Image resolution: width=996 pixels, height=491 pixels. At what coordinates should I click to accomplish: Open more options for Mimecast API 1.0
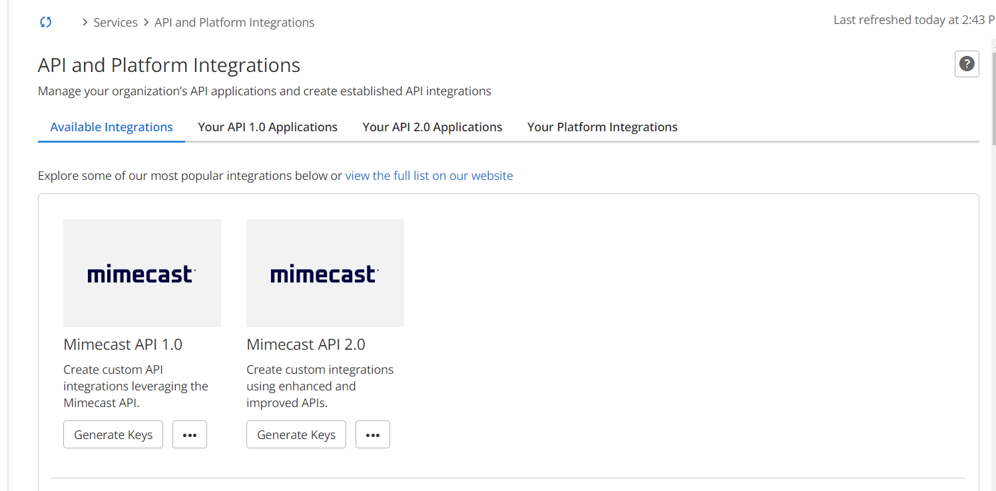(190, 434)
